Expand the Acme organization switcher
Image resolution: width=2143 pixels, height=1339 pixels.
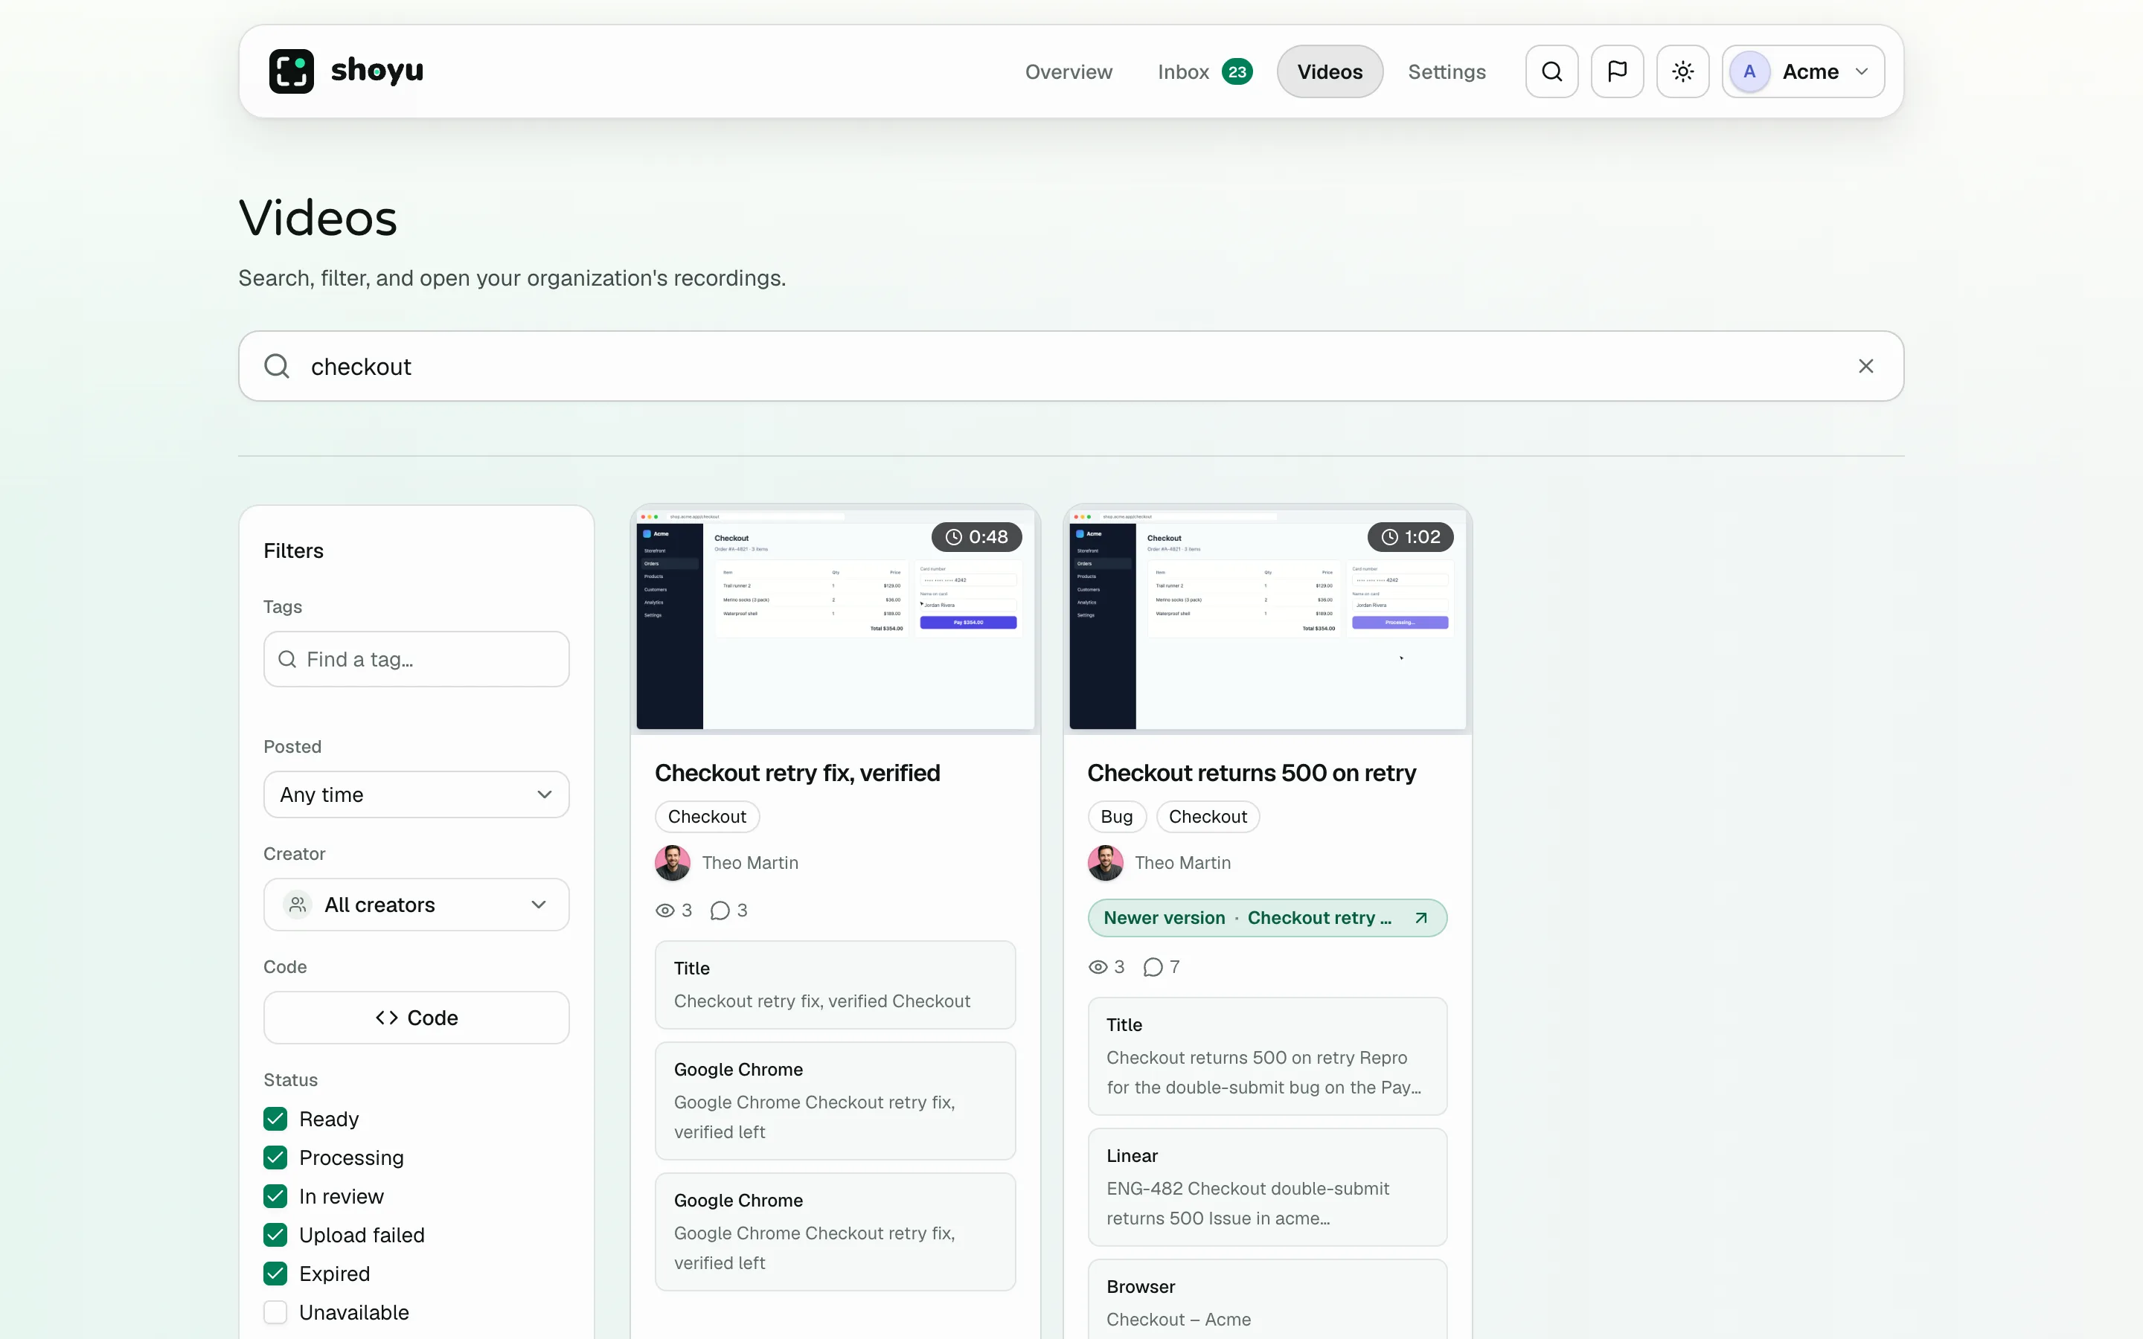[x=1803, y=71]
